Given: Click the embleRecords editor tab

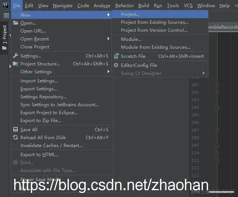Looking at the screenshot, I should click(223, 27).
